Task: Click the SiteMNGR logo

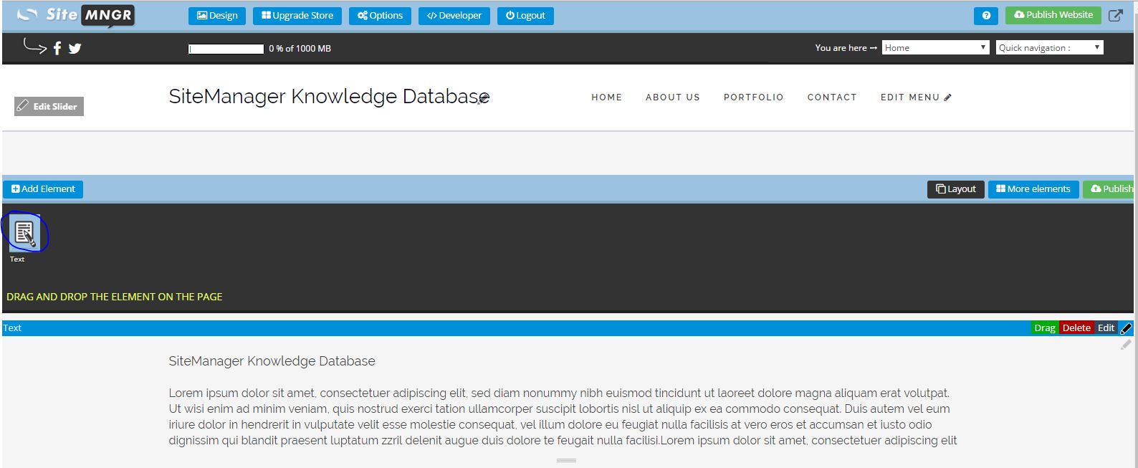Action: [x=75, y=15]
